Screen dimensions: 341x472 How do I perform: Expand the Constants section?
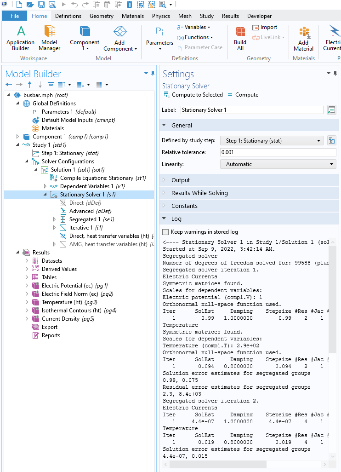click(x=184, y=206)
